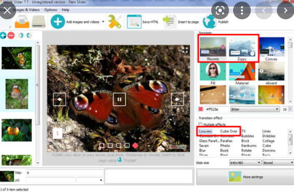Select the Rotate transition effect
The height and width of the screenshot is (192, 294).
point(247,150)
